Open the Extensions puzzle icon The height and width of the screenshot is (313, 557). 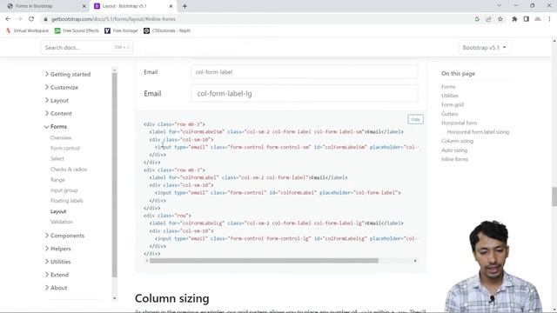pyautogui.click(x=514, y=19)
